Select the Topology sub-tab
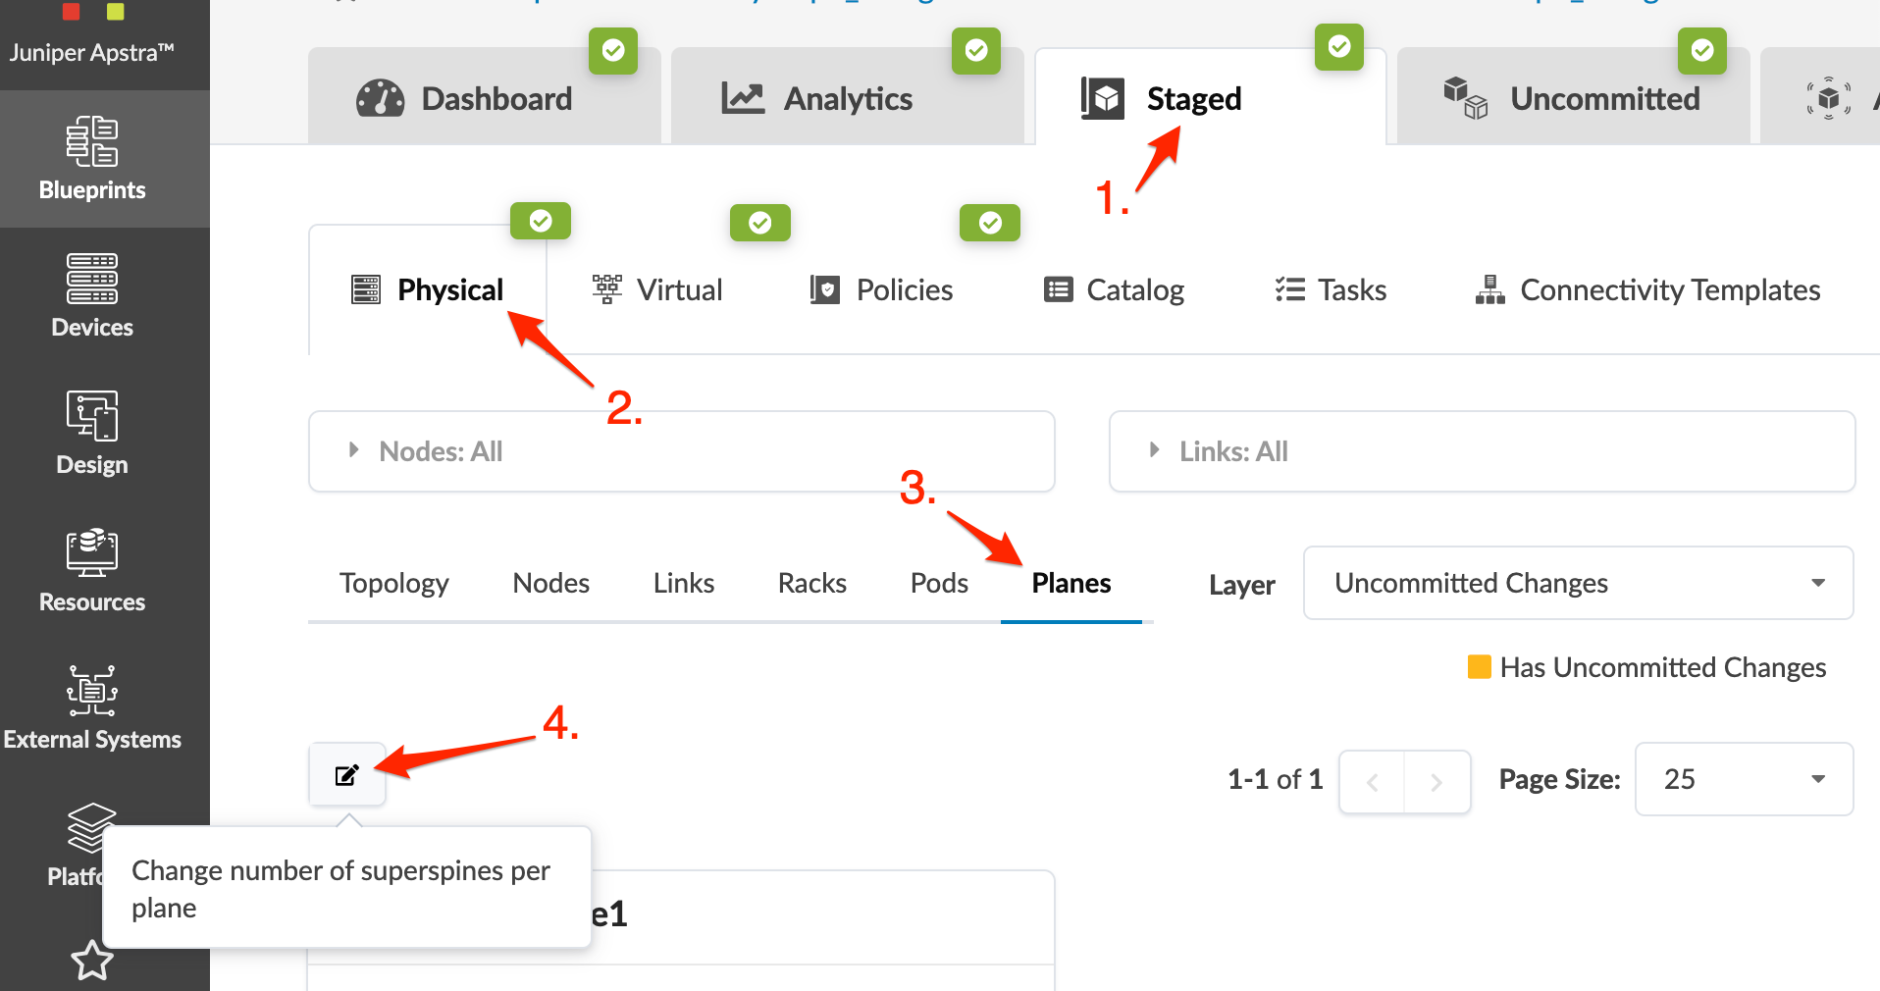Image resolution: width=1880 pixels, height=991 pixels. click(x=393, y=584)
